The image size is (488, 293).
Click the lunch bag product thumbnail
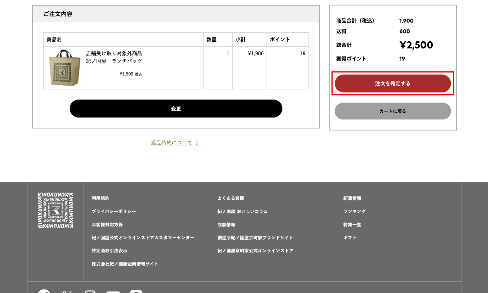tap(63, 68)
